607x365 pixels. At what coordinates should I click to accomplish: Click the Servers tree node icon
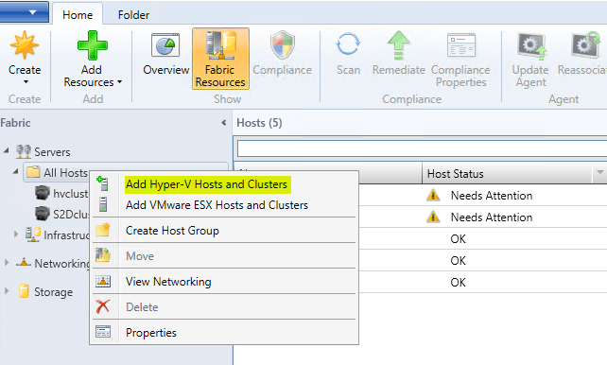[x=24, y=151]
